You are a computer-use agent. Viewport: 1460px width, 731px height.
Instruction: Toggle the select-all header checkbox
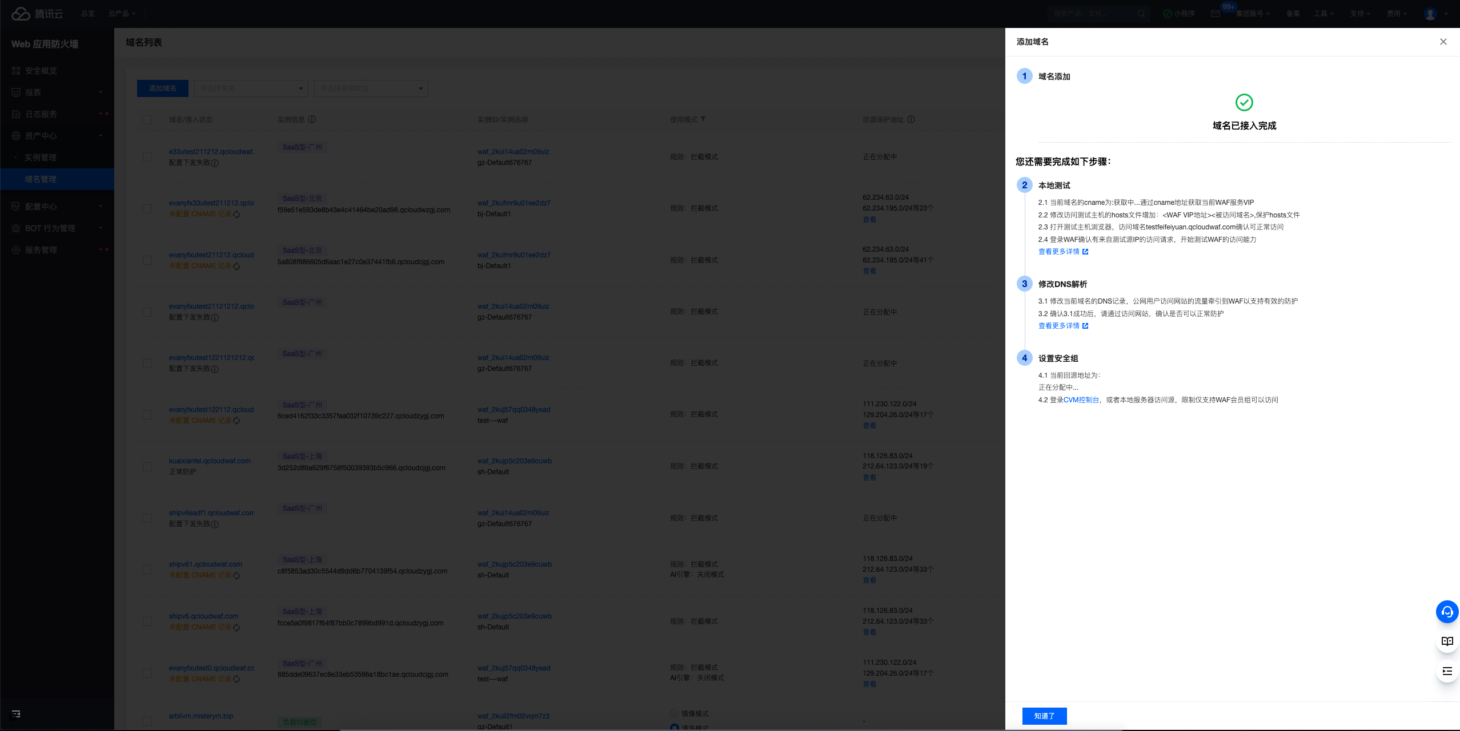147,120
